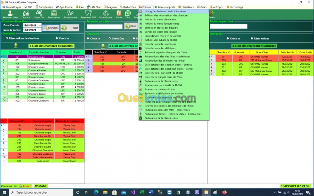This screenshot has width=314, height=196.
Task: Click the client search field left of Reset
Action: pyautogui.click(x=105, y=26)
